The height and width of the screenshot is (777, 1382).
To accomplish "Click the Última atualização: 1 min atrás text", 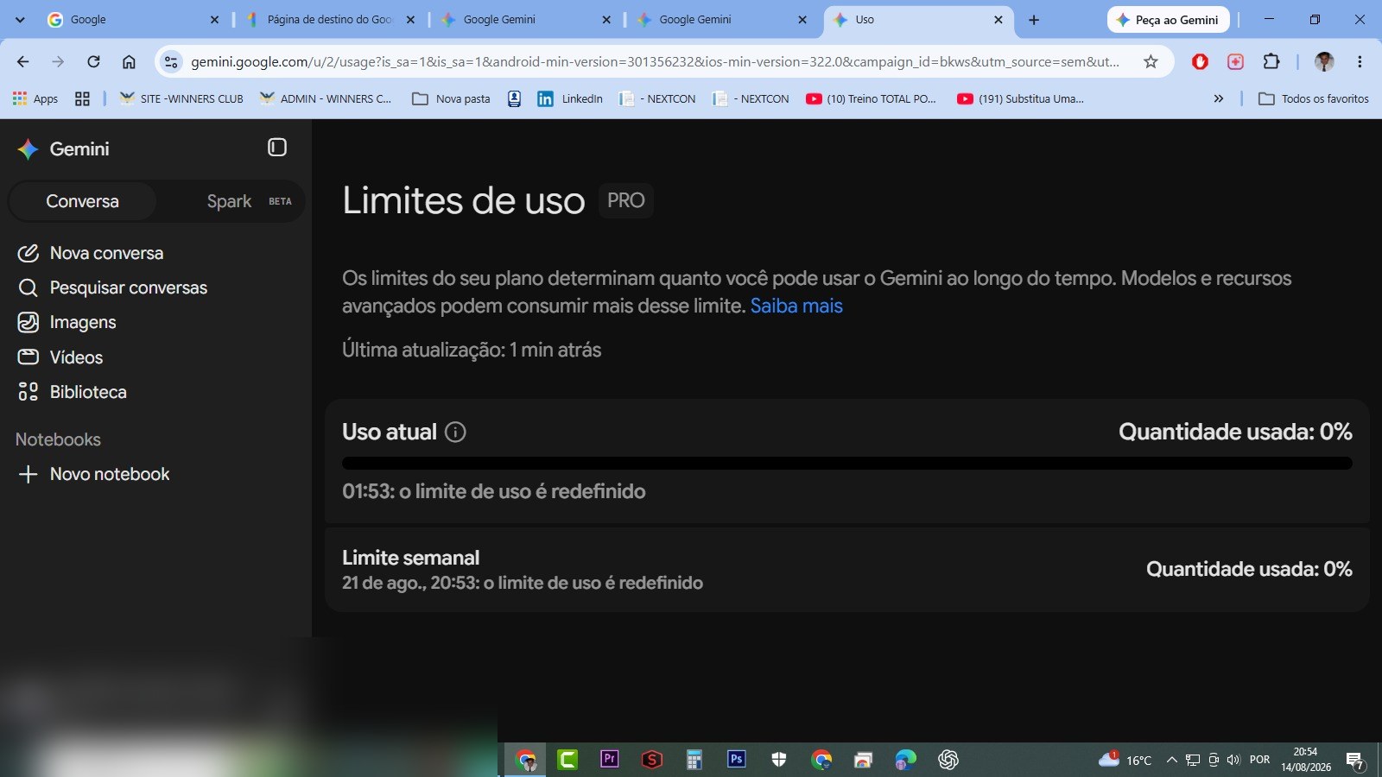I will point(472,350).
